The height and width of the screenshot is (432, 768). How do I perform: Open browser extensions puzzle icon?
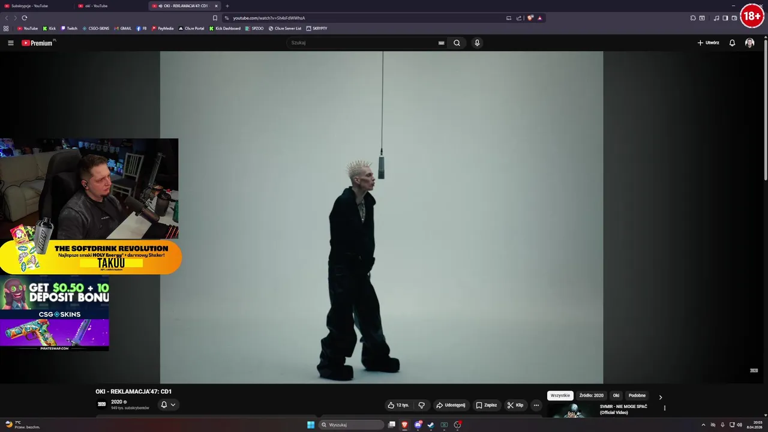693,18
